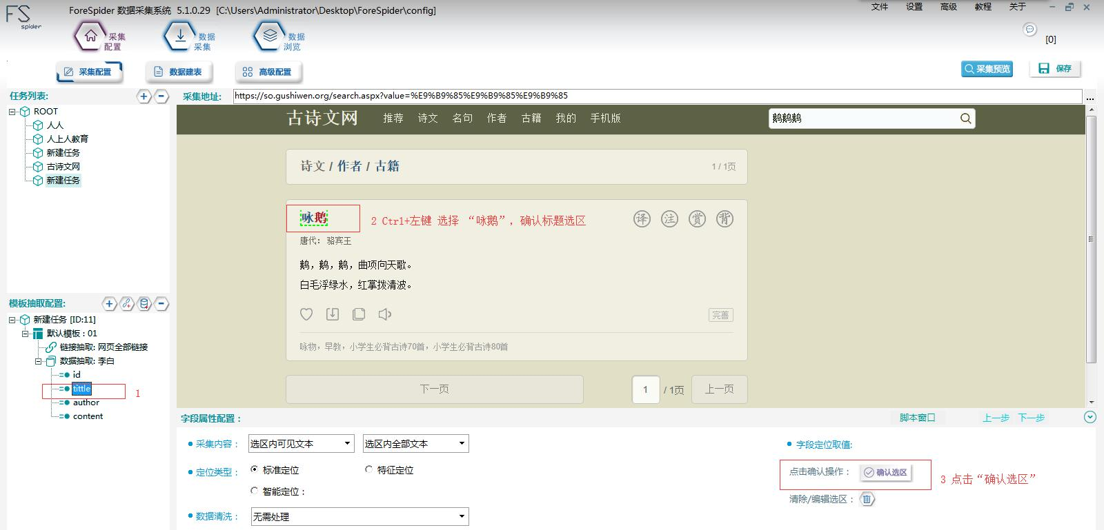Remove a task with the 任务列表 minus button
Screen dimensions: 1104x530
pos(161,96)
